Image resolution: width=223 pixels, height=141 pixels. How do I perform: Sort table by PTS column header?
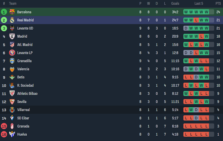(x=218, y=3)
